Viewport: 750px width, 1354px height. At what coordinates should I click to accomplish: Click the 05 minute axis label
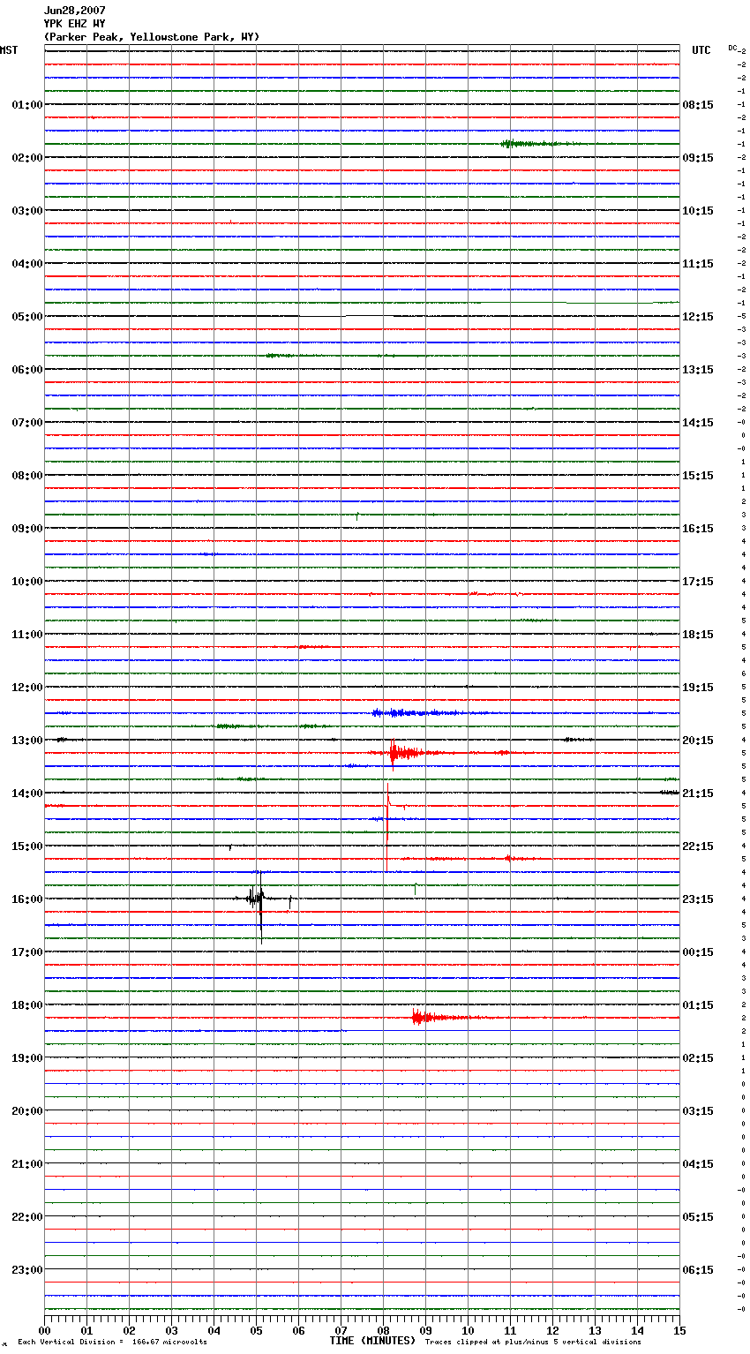tap(256, 1330)
